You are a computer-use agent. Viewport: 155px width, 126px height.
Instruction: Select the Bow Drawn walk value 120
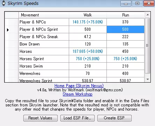pos(88,44)
